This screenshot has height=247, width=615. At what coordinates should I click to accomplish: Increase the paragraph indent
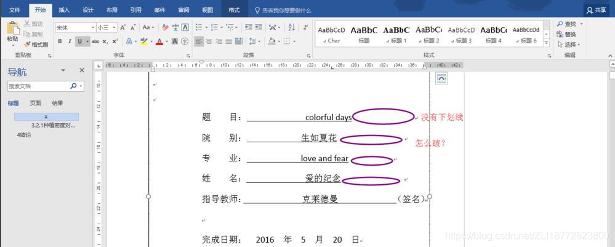(x=258, y=28)
